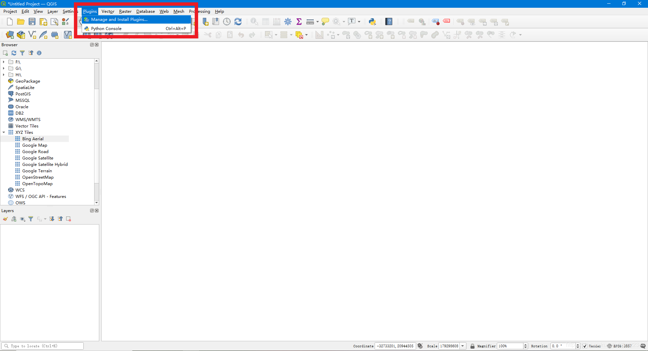The width and height of the screenshot is (648, 351).
Task: Add a group in Layers panel
Action: coord(14,219)
